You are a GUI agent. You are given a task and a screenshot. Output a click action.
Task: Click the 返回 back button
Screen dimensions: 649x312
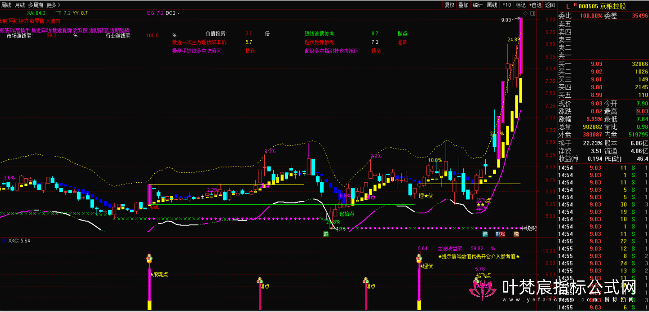point(550,5)
